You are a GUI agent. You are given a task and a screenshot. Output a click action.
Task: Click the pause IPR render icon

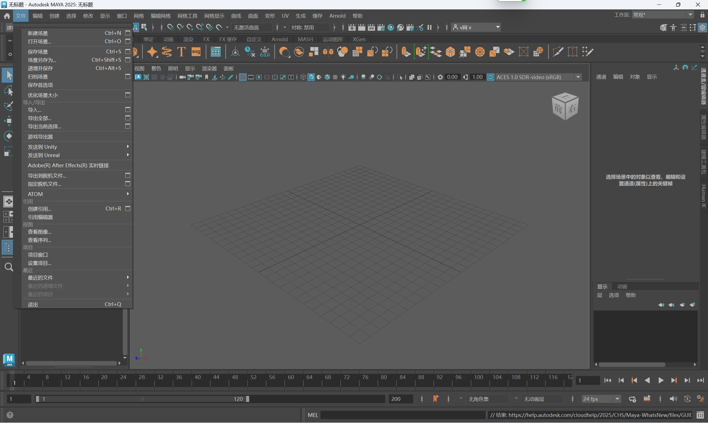[x=430, y=27]
